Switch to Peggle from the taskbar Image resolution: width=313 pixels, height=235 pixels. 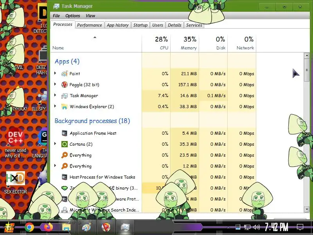pyautogui.click(x=106, y=227)
